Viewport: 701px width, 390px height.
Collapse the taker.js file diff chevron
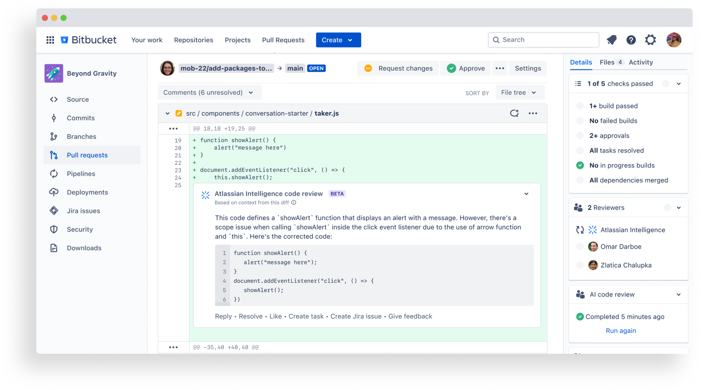tap(167, 113)
